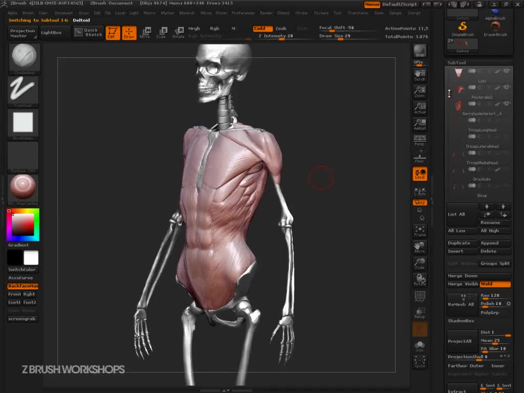
Task: Toggle BackfaceMask option
Action: (x=23, y=286)
